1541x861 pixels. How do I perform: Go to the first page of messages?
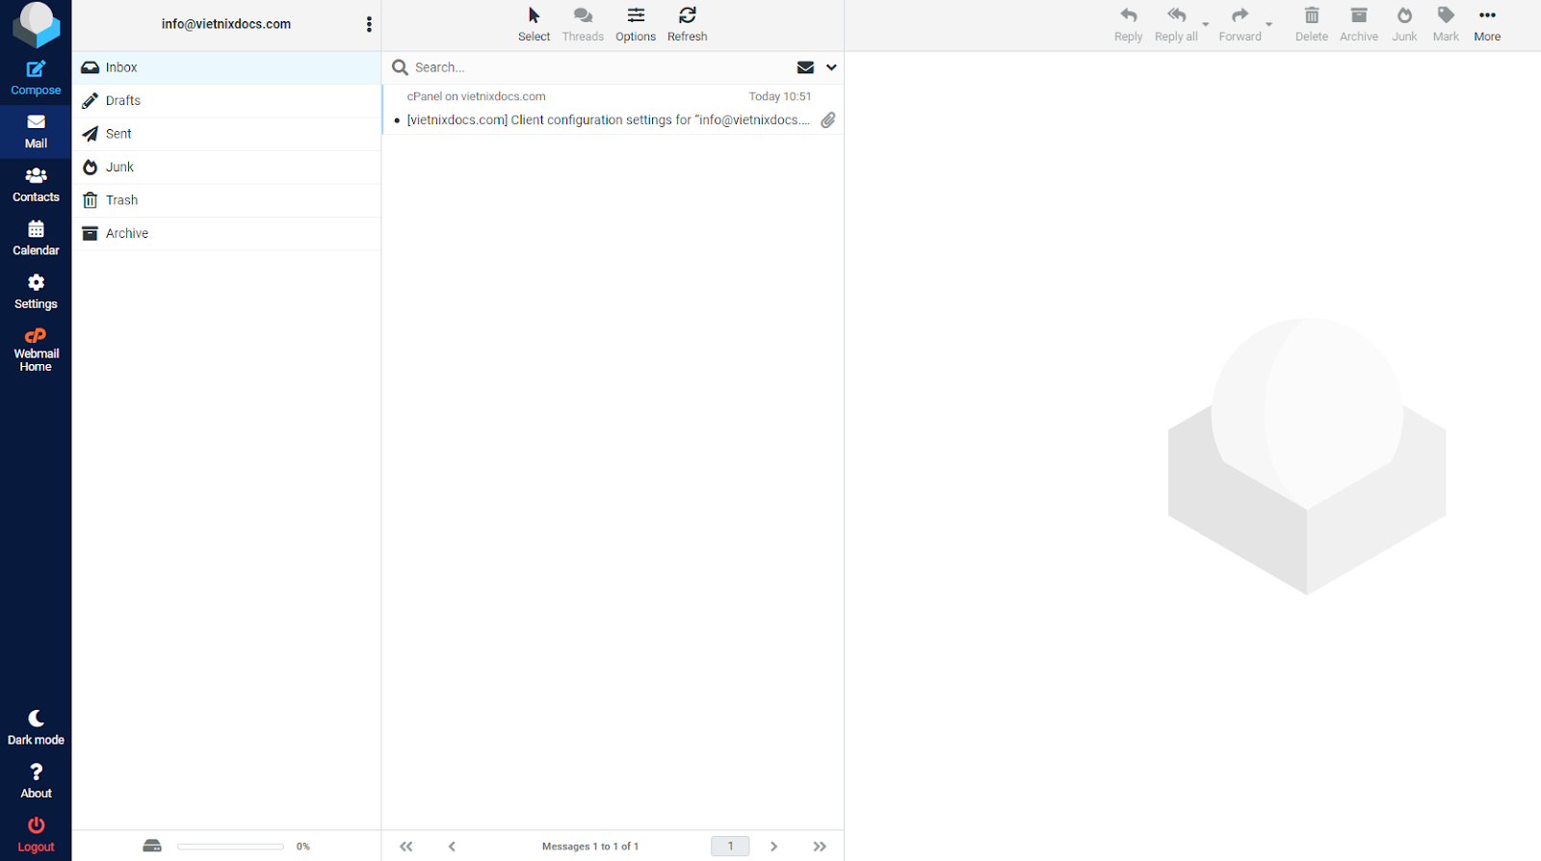pos(406,847)
